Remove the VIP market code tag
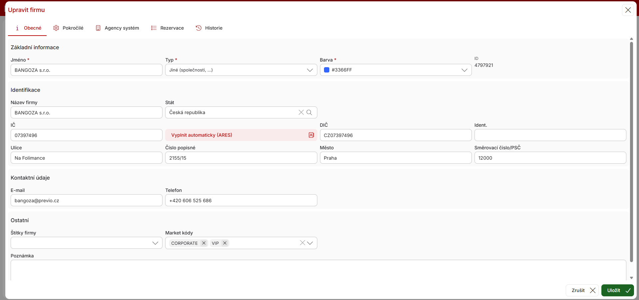Image resolution: width=639 pixels, height=300 pixels. point(225,243)
